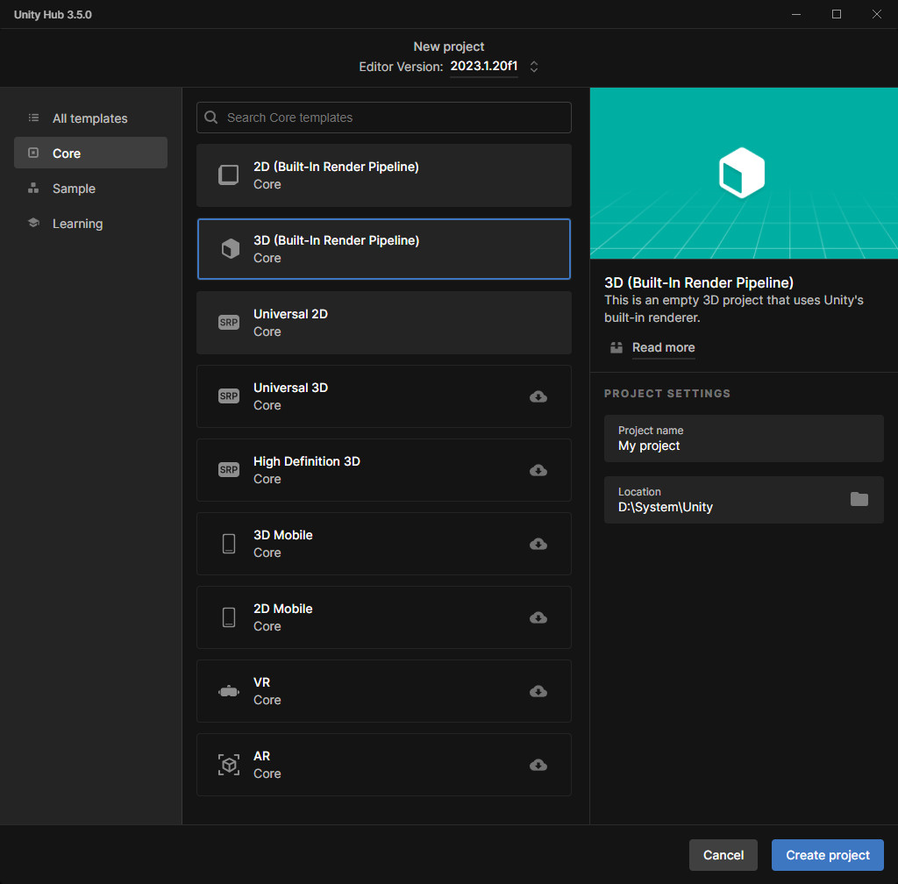Viewport: 898px width, 884px height.
Task: Click download icon for Universal 3D template
Action: [x=538, y=396]
